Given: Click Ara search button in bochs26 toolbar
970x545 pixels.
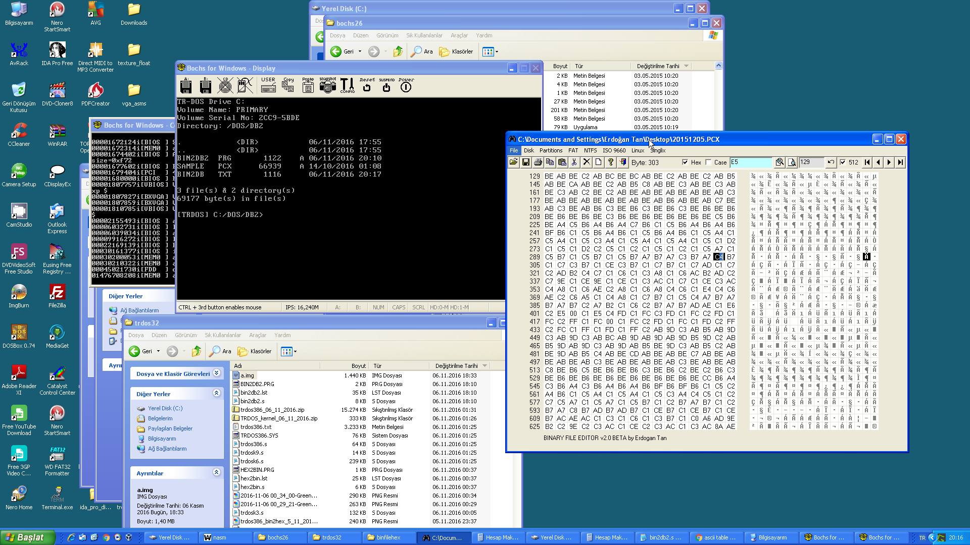Looking at the screenshot, I should (422, 51).
